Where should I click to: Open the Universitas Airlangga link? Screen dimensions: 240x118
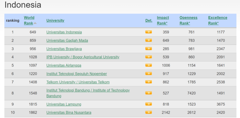64,66
